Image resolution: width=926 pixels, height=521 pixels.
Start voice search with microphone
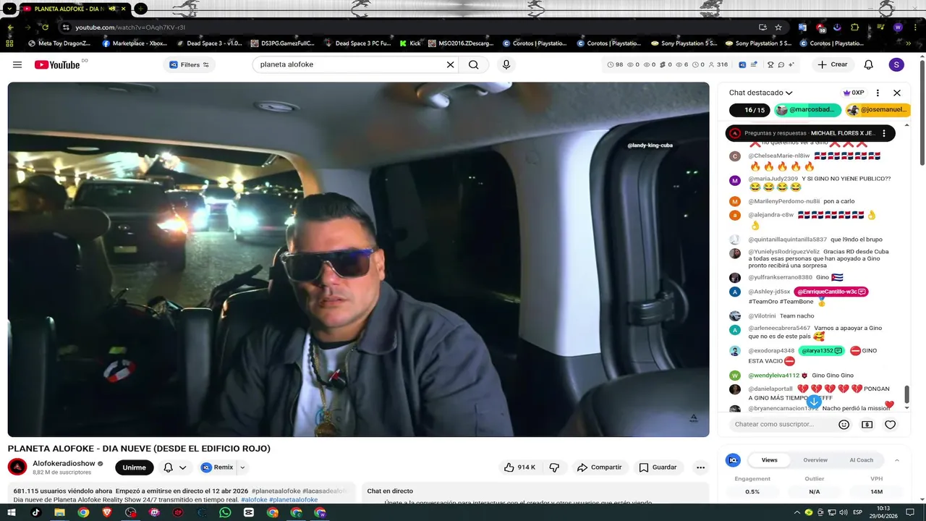pyautogui.click(x=506, y=64)
